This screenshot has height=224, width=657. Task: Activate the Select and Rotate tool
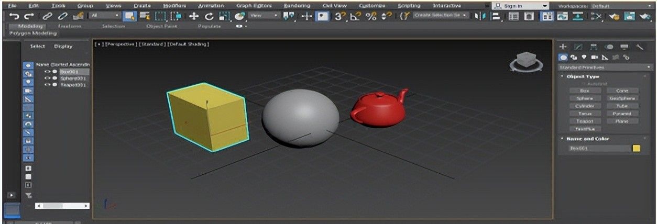click(x=209, y=17)
